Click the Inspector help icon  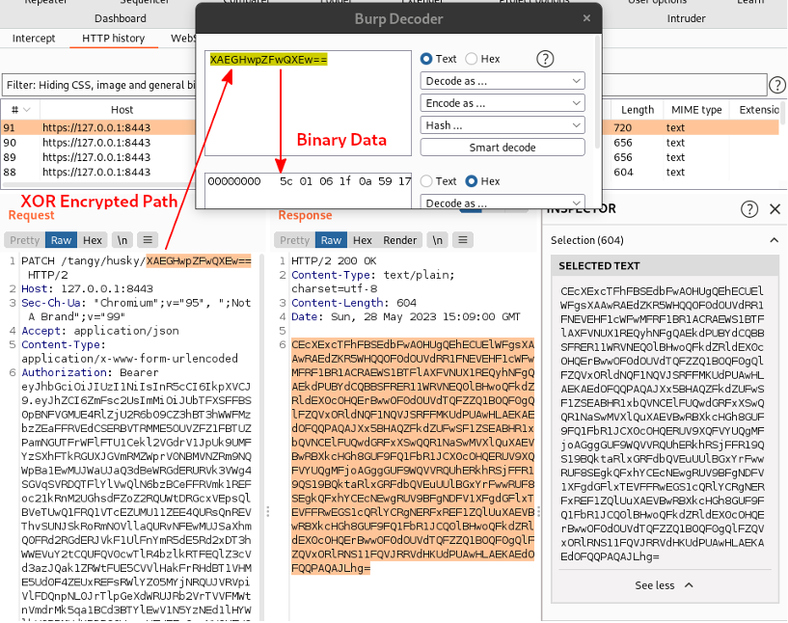pyautogui.click(x=748, y=209)
